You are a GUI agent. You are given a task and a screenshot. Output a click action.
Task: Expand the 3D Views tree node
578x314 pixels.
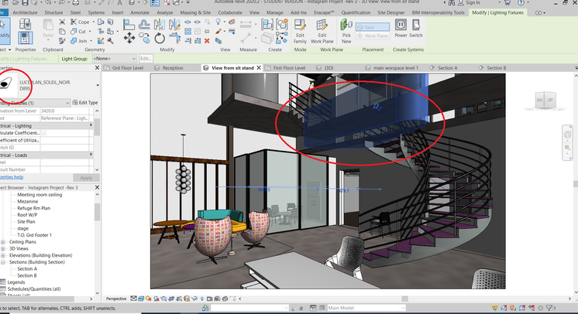pyautogui.click(x=3, y=248)
